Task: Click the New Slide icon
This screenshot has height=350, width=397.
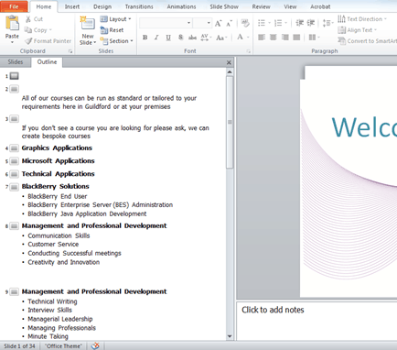Action: 88,24
